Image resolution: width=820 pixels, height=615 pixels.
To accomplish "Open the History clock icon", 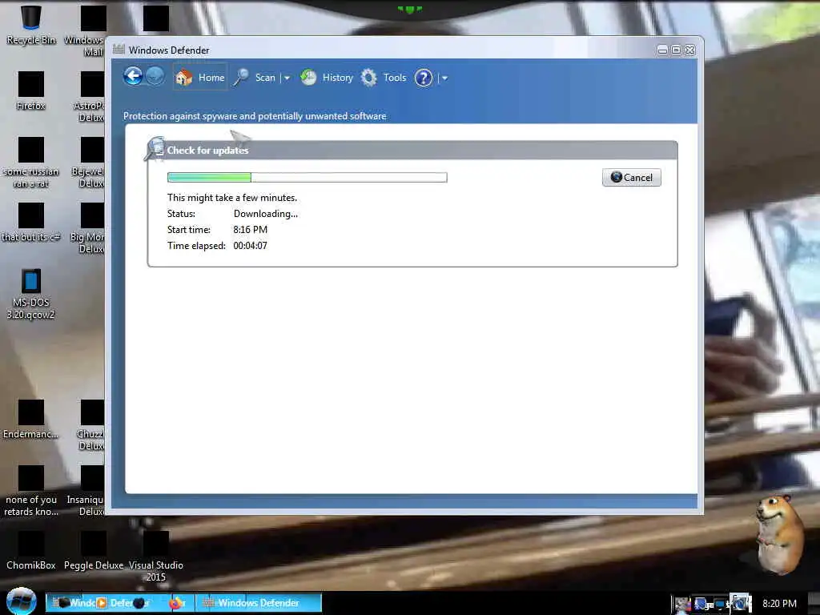I will [308, 78].
